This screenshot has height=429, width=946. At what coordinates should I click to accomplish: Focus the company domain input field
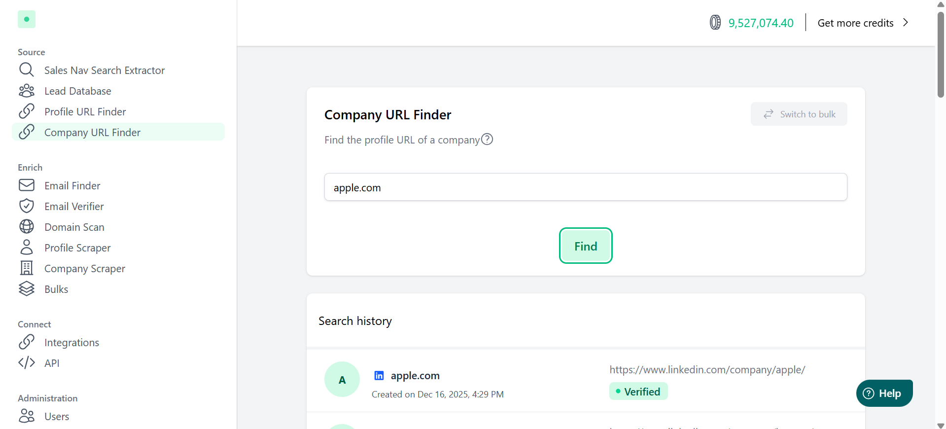pos(585,187)
